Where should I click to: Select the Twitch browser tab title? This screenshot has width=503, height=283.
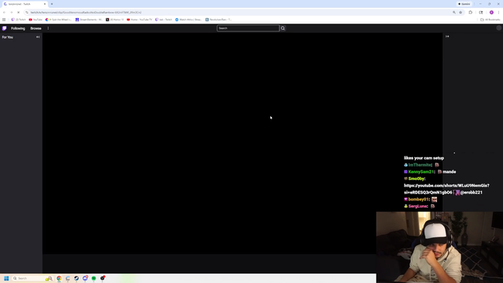[19, 4]
